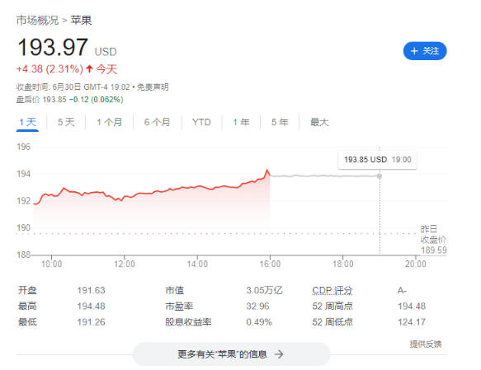481x370 pixels.
Task: Click the 开盘 value 191.63
Action: (91, 290)
